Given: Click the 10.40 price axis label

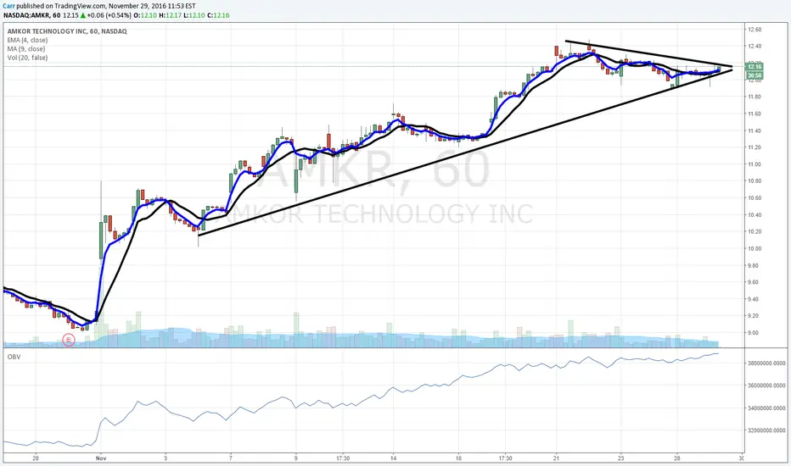Looking at the screenshot, I should pyautogui.click(x=755, y=215).
